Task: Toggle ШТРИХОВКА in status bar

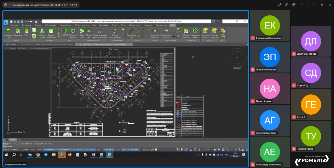Action: click(133, 150)
